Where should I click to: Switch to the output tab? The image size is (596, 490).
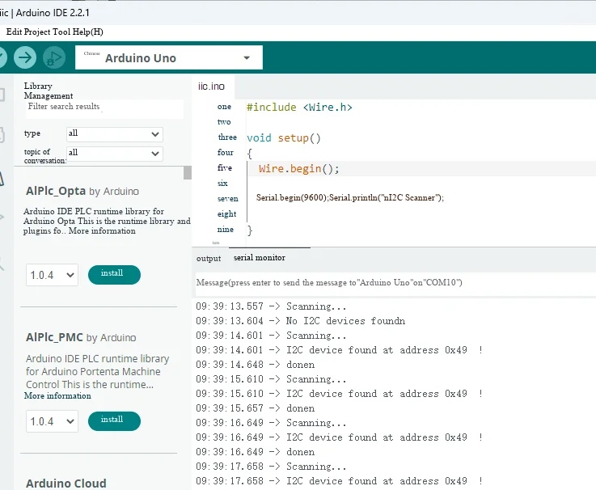pos(209,259)
